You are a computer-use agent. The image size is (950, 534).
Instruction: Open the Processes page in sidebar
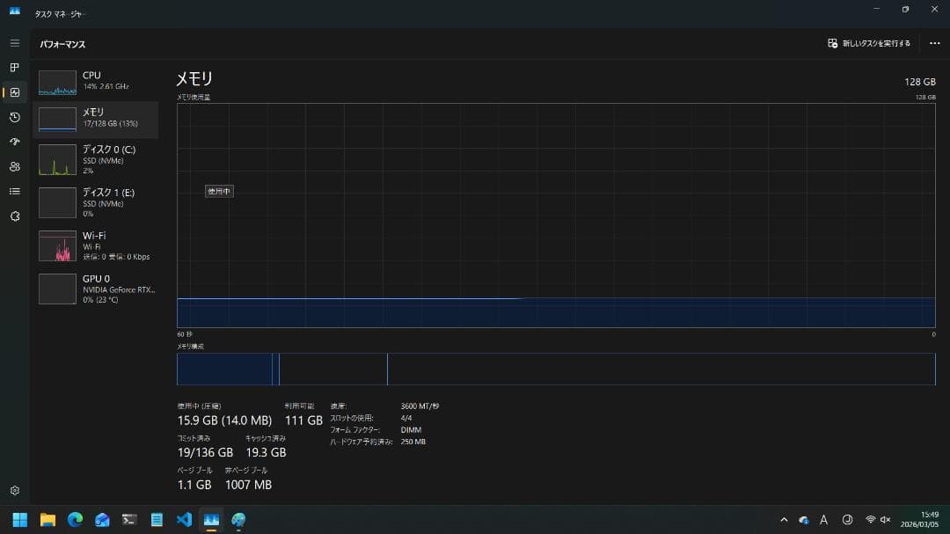coord(14,68)
